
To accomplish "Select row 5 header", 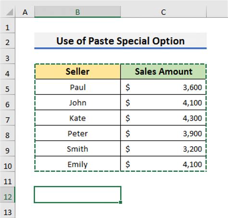I will (x=8, y=87).
